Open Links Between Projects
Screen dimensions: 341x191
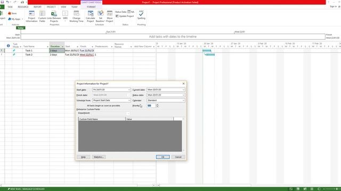click(54, 16)
